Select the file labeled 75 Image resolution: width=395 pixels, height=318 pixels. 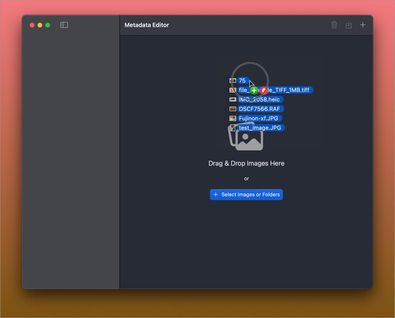coord(242,80)
